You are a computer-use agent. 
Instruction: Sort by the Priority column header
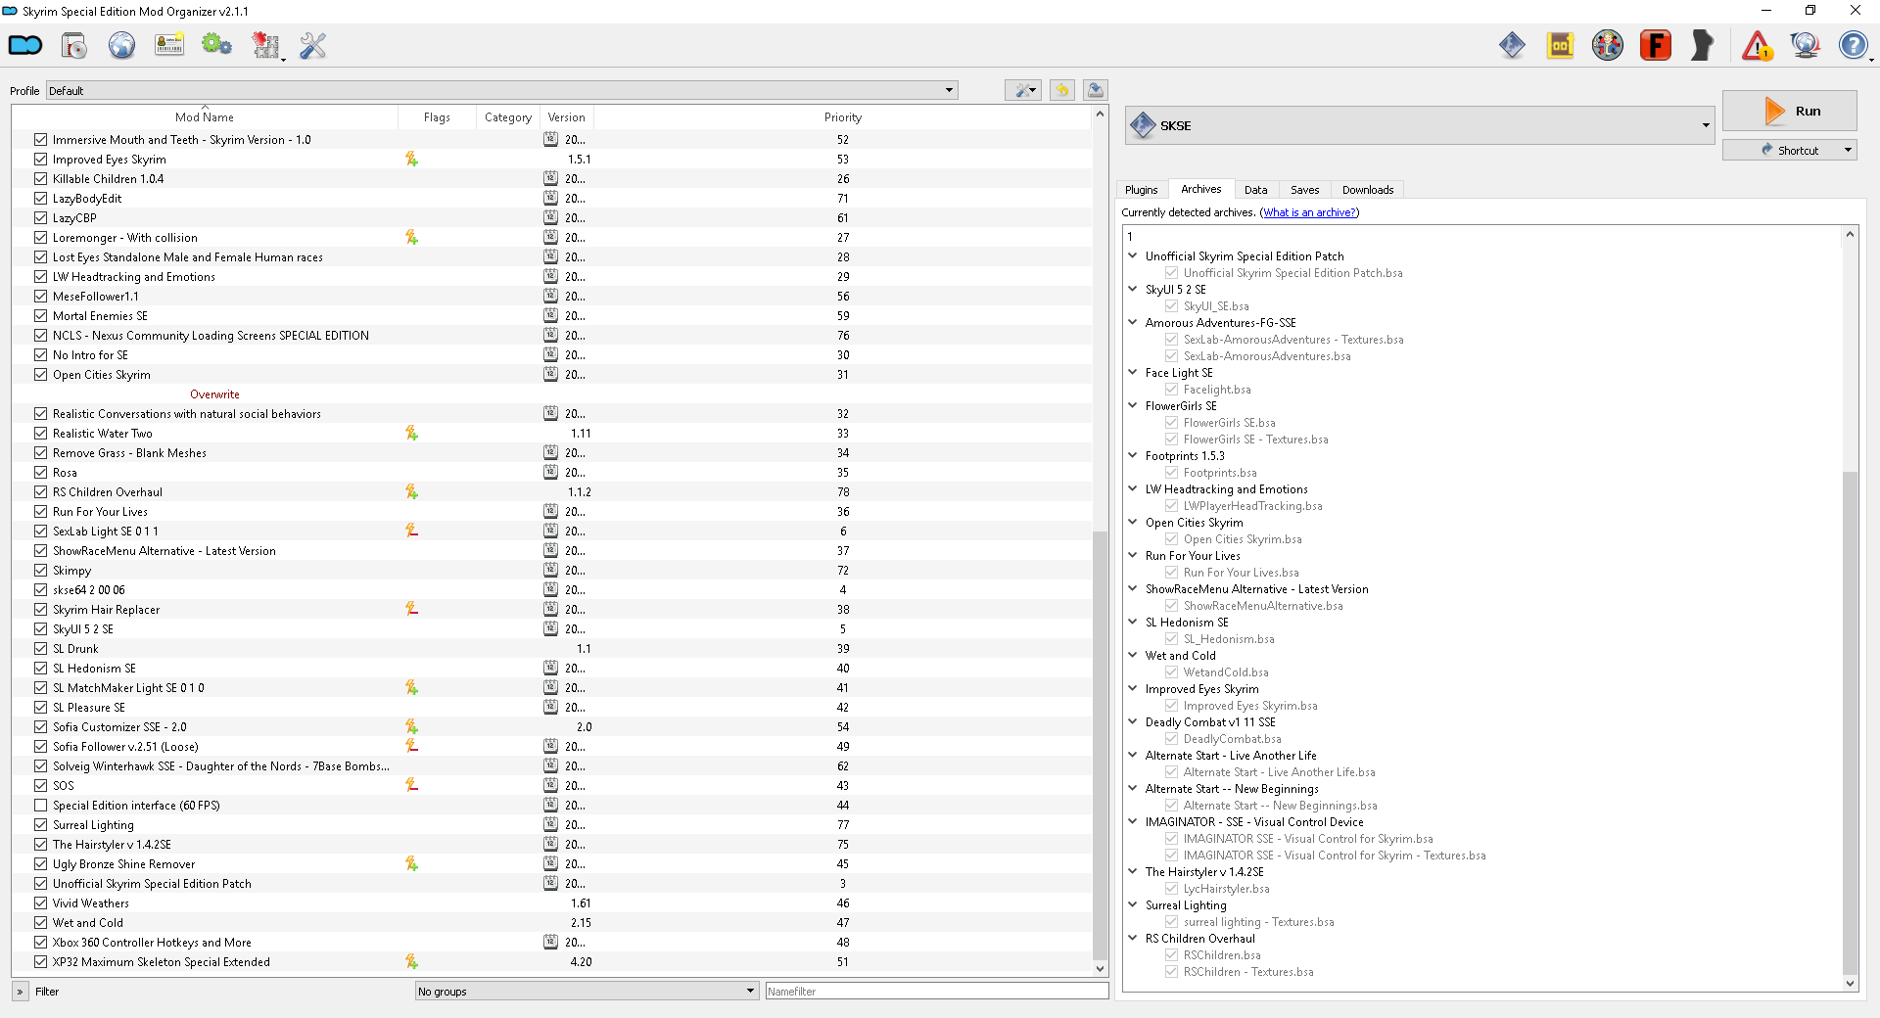pos(842,116)
